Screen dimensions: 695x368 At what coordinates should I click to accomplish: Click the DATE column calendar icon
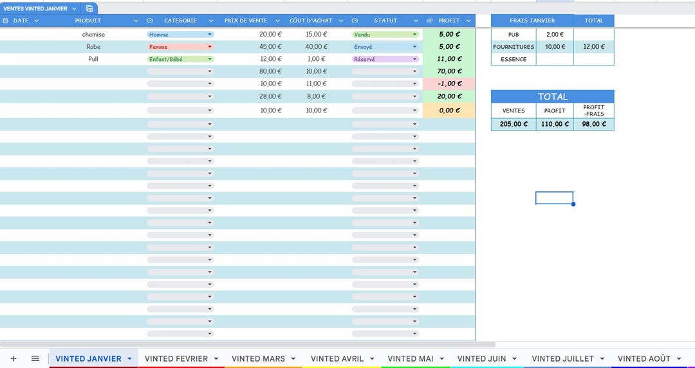click(6, 21)
